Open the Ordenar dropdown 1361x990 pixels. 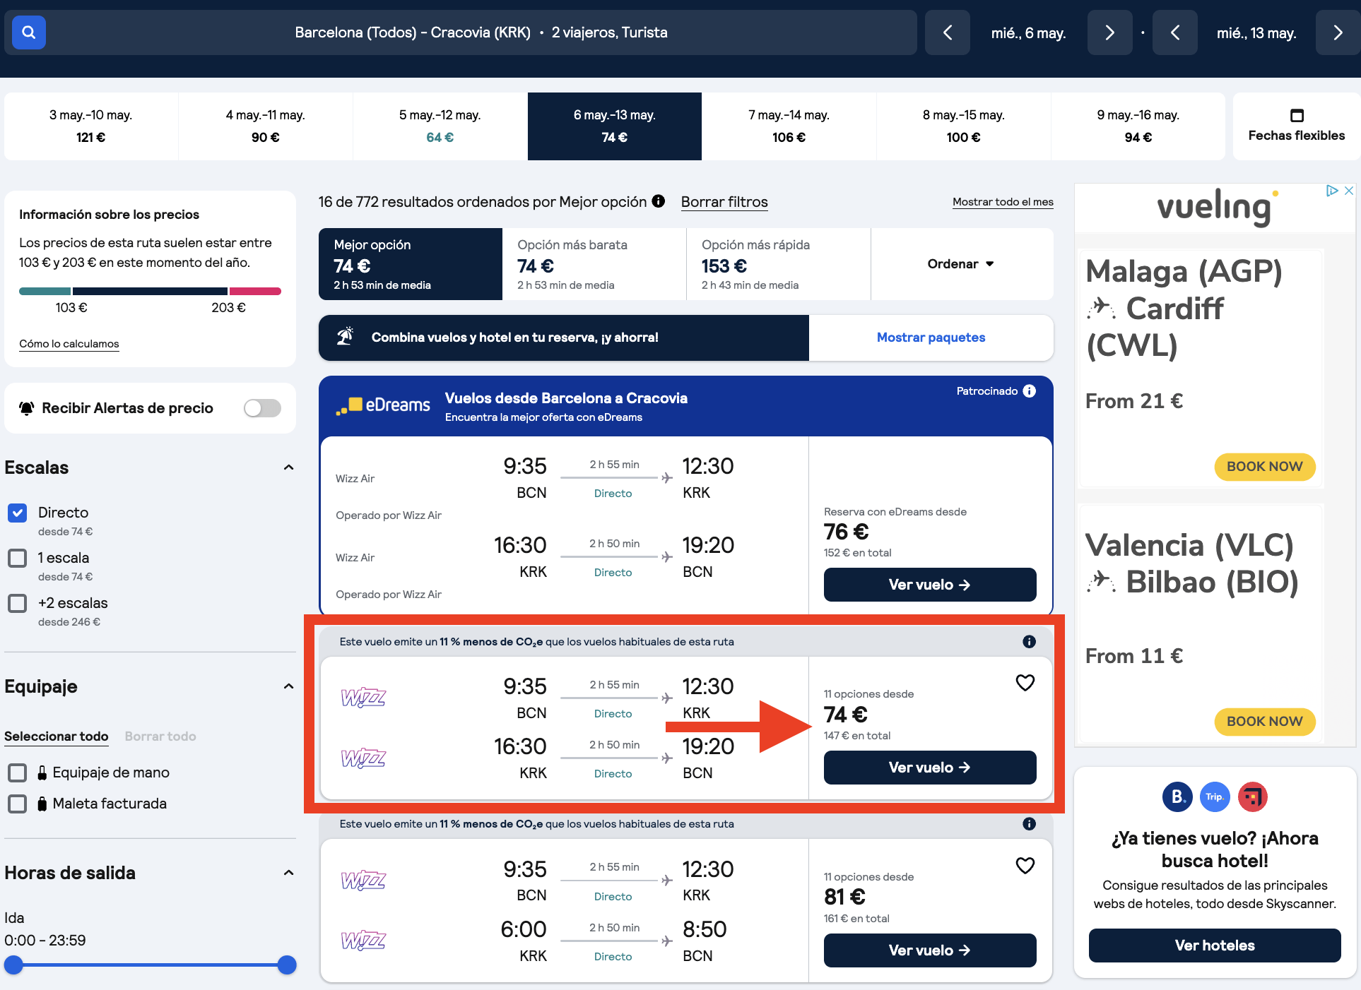click(961, 263)
